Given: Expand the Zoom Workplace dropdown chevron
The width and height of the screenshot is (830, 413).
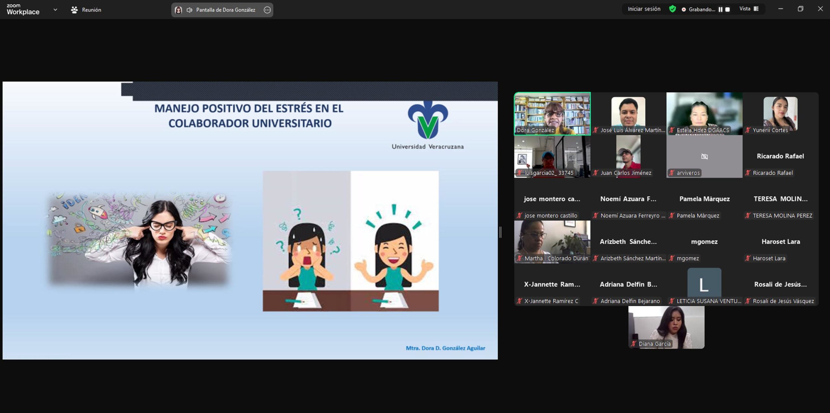Looking at the screenshot, I should click(55, 10).
